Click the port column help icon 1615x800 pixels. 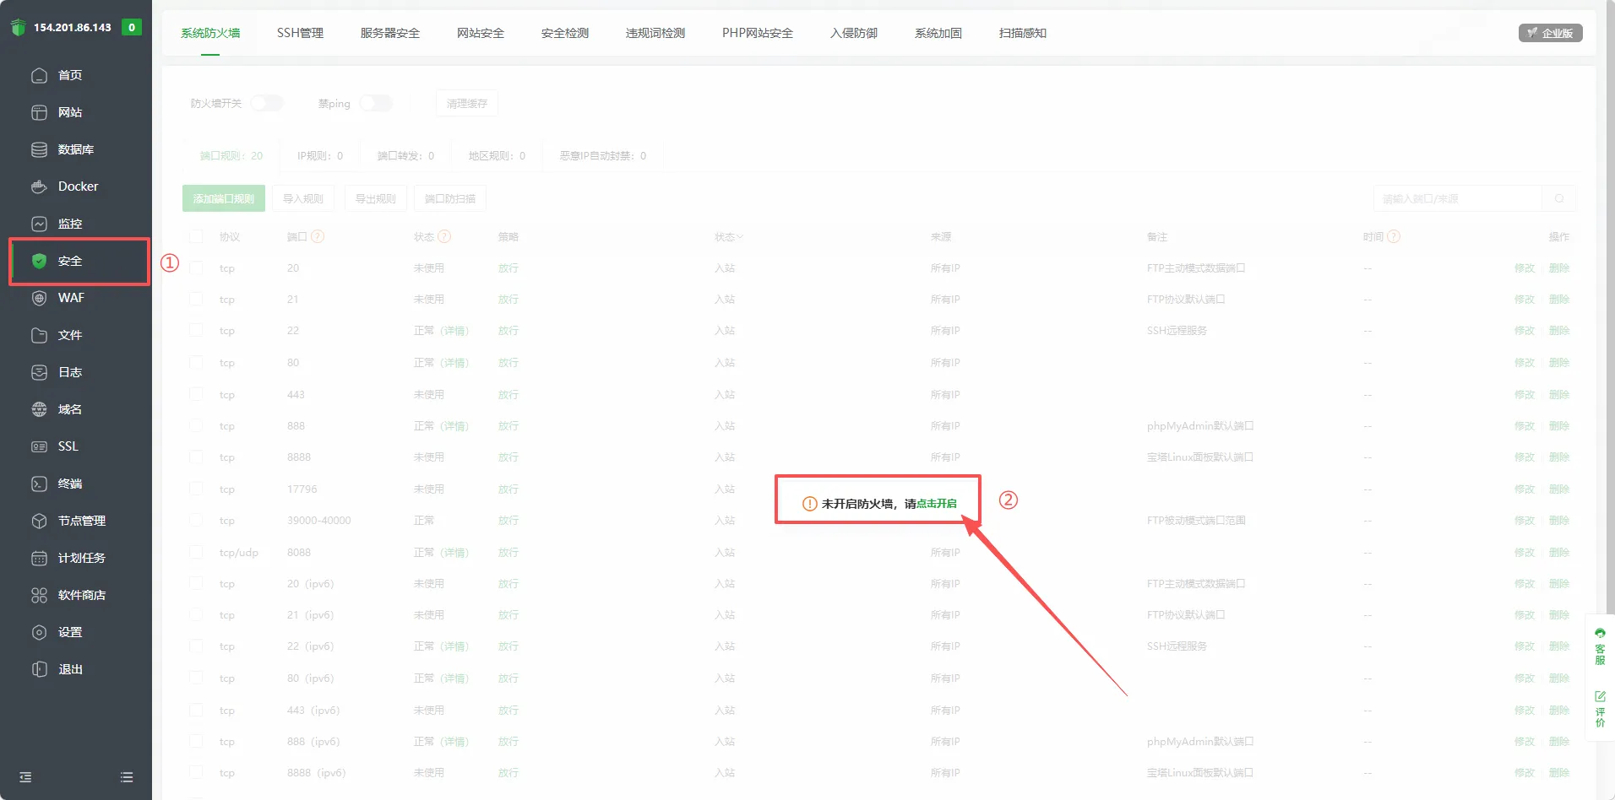coord(318,237)
